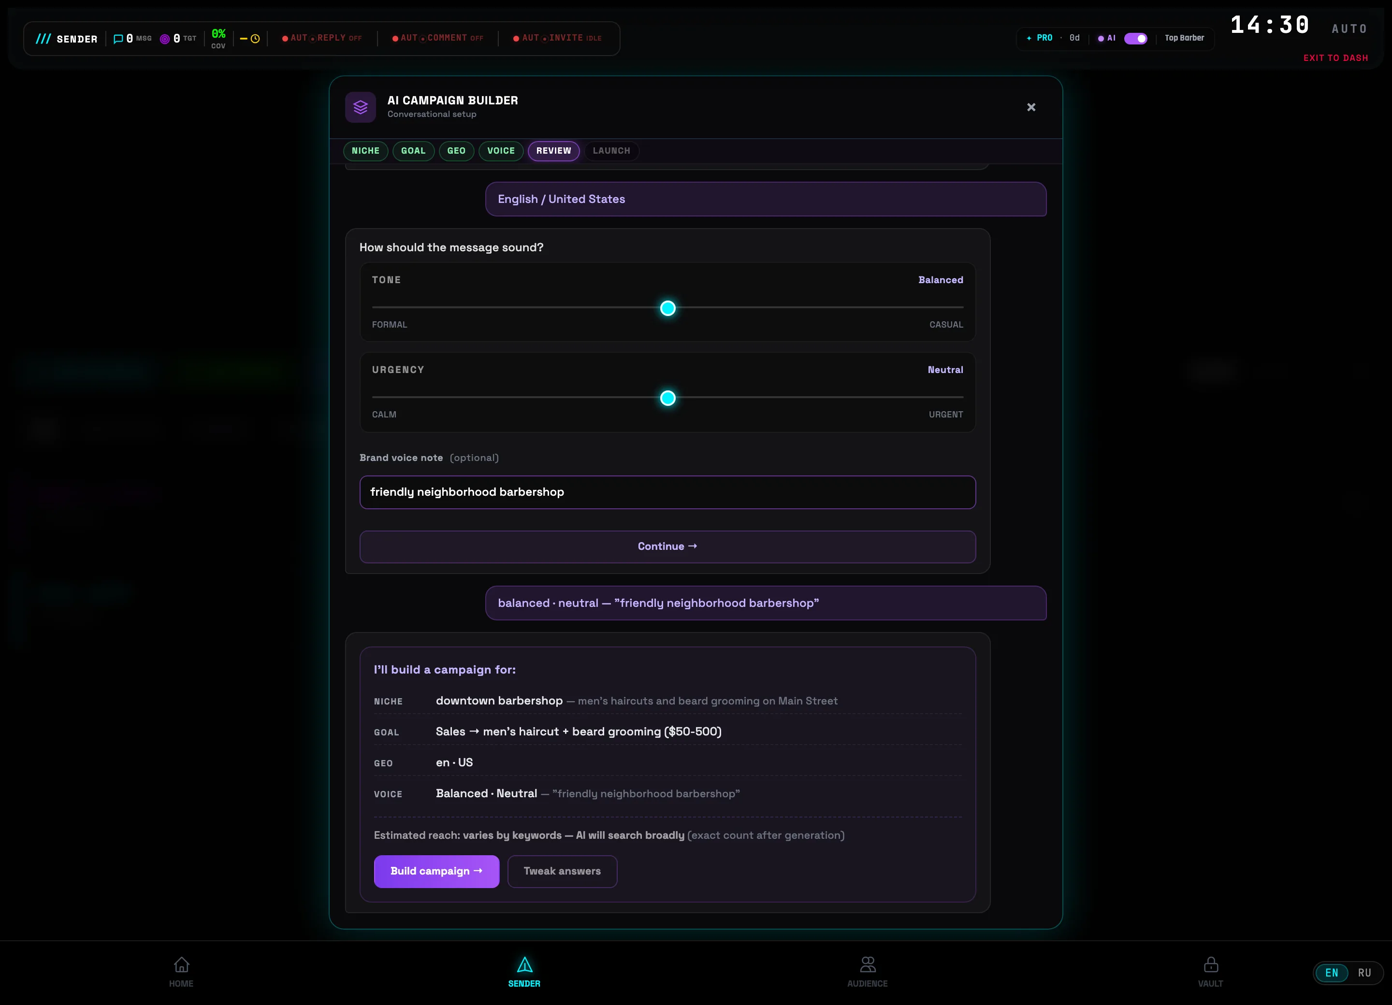Image resolution: width=1392 pixels, height=1005 pixels.
Task: Click the message bubble icon beside 0 MSG
Action: click(118, 39)
